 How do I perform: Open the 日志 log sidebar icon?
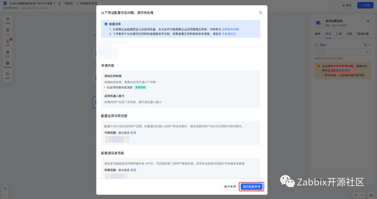tap(7, 31)
